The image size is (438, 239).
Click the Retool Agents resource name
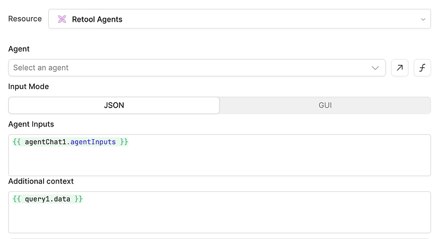coord(97,19)
